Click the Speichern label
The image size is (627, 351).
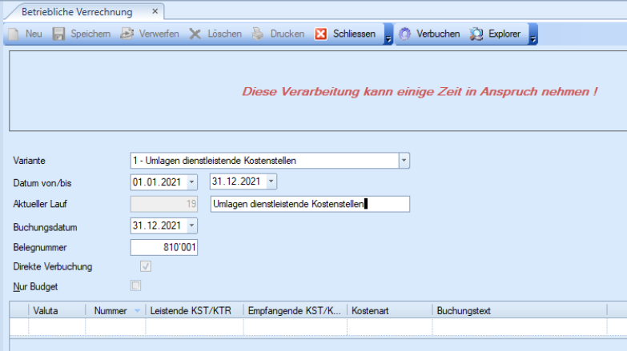(x=90, y=34)
